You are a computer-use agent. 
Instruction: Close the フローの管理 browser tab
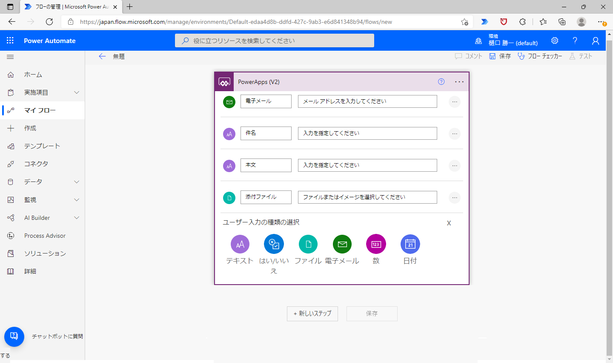tap(115, 7)
